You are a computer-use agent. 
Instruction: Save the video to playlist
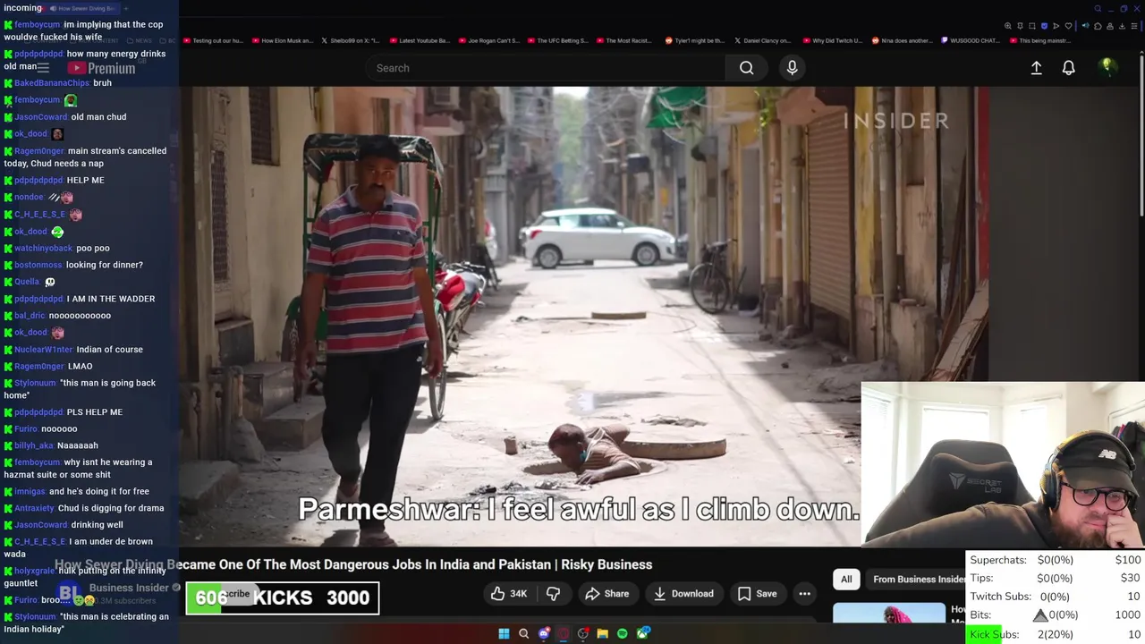[757, 594]
